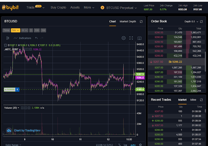Click the 23:08:14 (UTC) timezone button
This screenshot has height=146, width=208.
(x=104, y=145)
